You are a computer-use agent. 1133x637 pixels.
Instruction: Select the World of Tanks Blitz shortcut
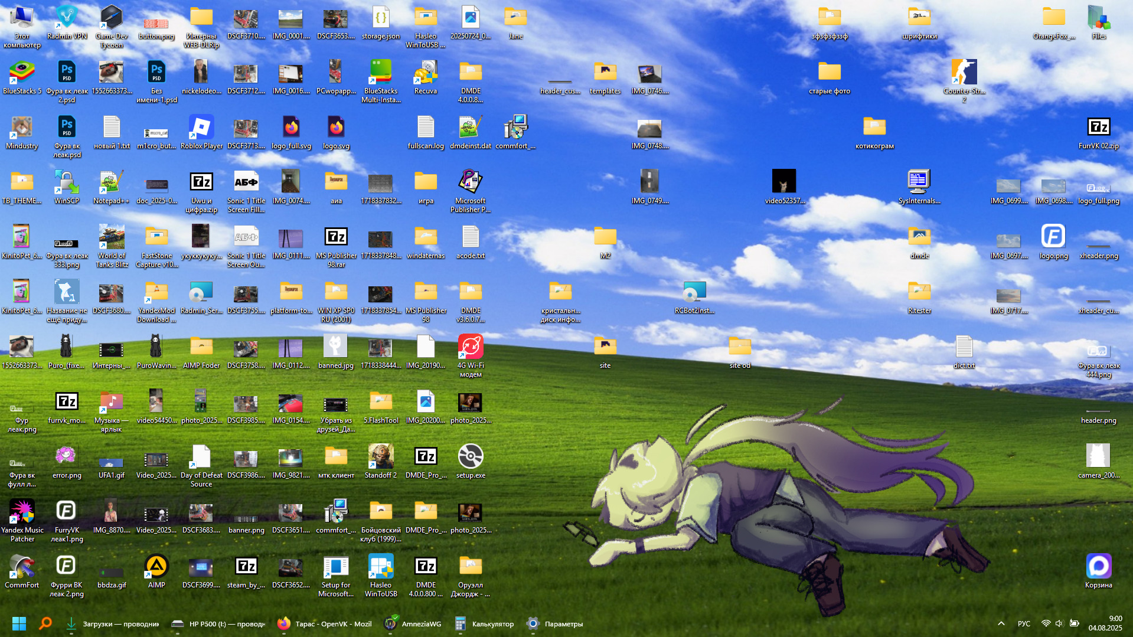(x=112, y=246)
